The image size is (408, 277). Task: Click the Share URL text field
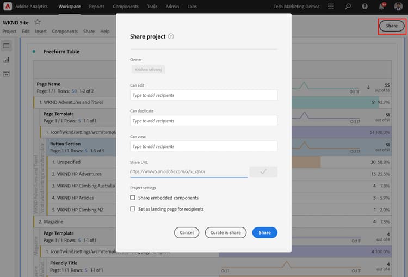coord(189,171)
